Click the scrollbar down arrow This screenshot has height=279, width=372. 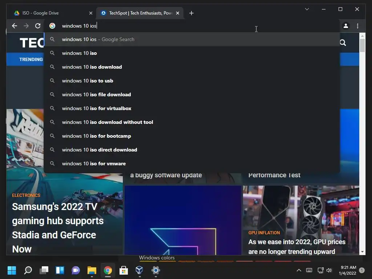coord(362,252)
